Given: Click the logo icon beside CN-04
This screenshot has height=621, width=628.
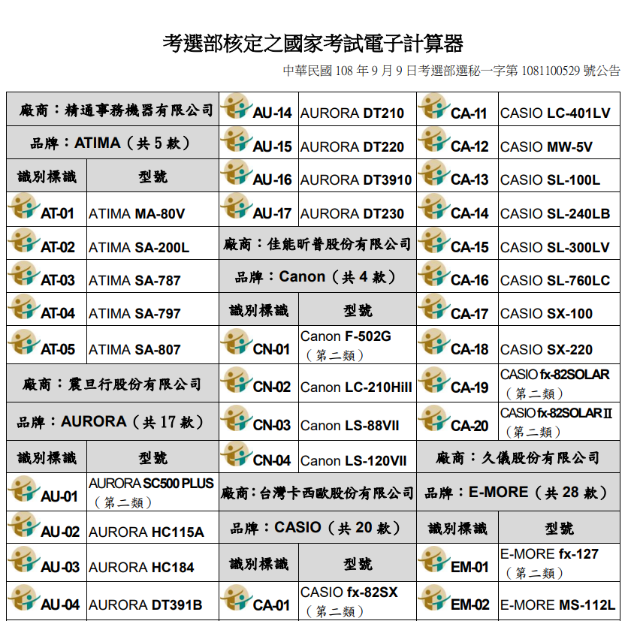Looking at the screenshot, I should 237,454.
